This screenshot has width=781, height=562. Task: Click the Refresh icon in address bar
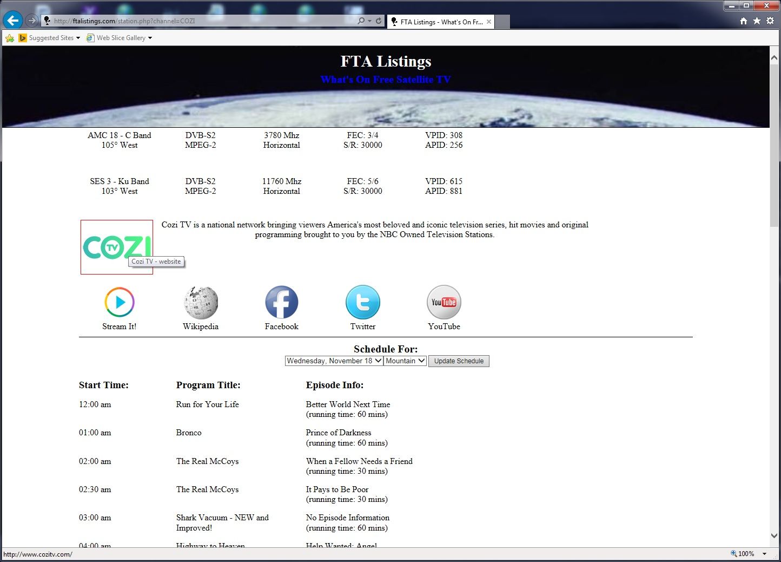(x=379, y=21)
